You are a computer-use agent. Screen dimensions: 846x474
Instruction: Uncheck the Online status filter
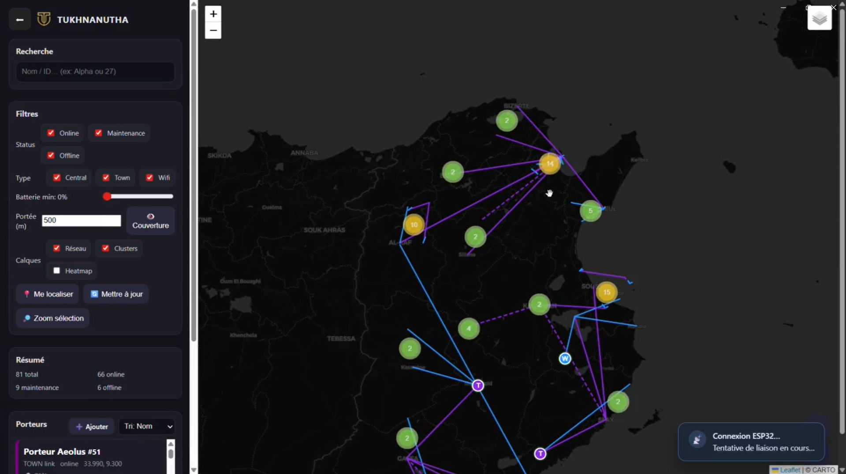coord(51,133)
